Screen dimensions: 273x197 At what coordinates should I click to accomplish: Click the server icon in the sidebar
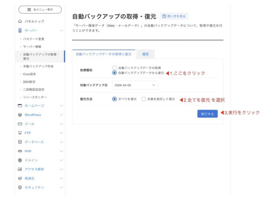pyautogui.click(x=20, y=30)
